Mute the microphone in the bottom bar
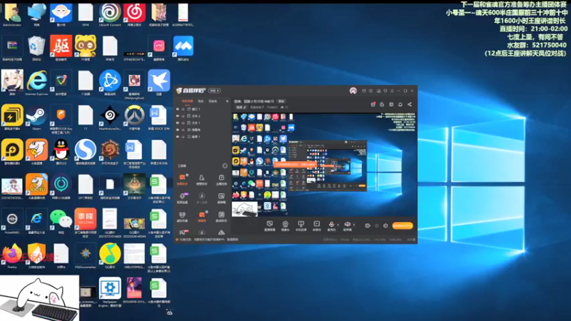571x321 pixels. 331,225
